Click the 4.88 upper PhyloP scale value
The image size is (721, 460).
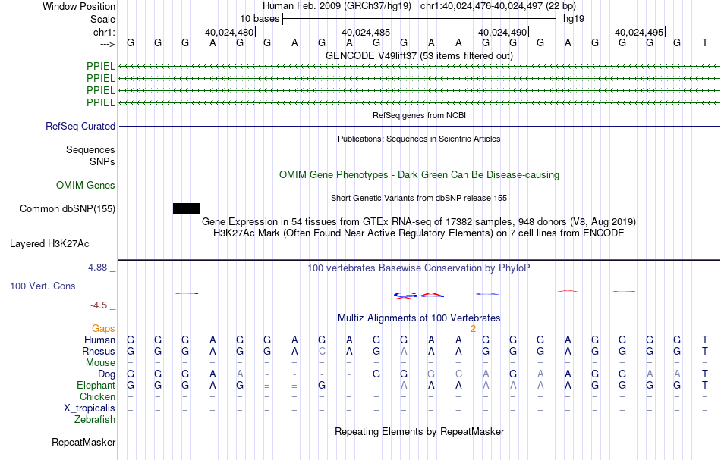pos(97,268)
